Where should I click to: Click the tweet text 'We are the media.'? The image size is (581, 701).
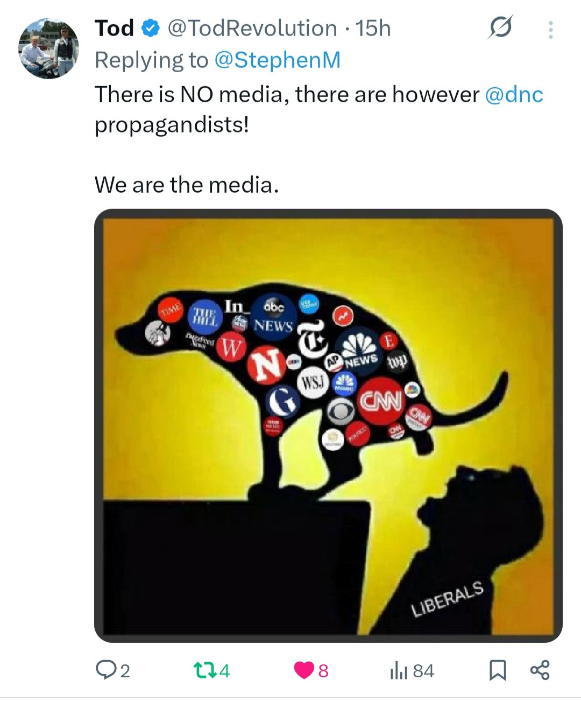click(187, 185)
